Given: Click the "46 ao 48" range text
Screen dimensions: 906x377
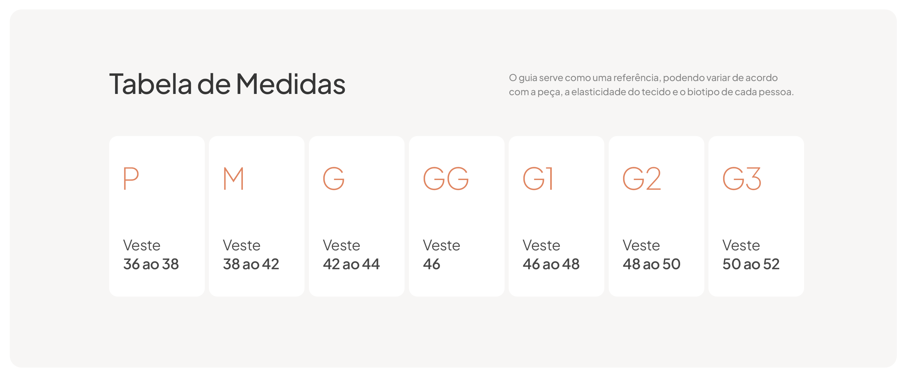Looking at the screenshot, I should click(551, 264).
